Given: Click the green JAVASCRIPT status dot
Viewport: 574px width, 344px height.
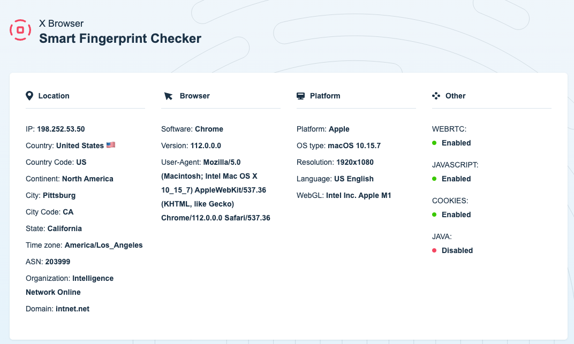Looking at the screenshot, I should pyautogui.click(x=434, y=179).
